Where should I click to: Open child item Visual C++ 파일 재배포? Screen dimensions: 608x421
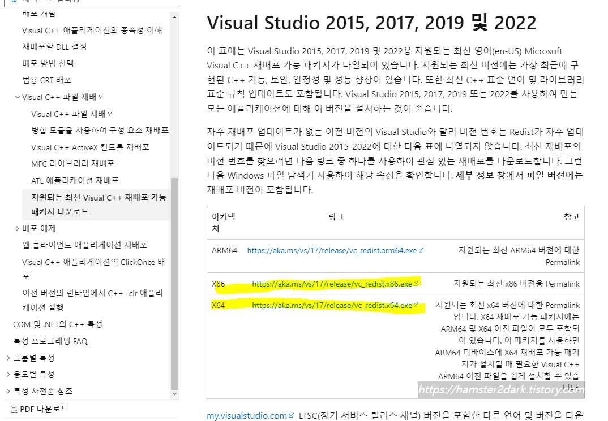pos(72,114)
